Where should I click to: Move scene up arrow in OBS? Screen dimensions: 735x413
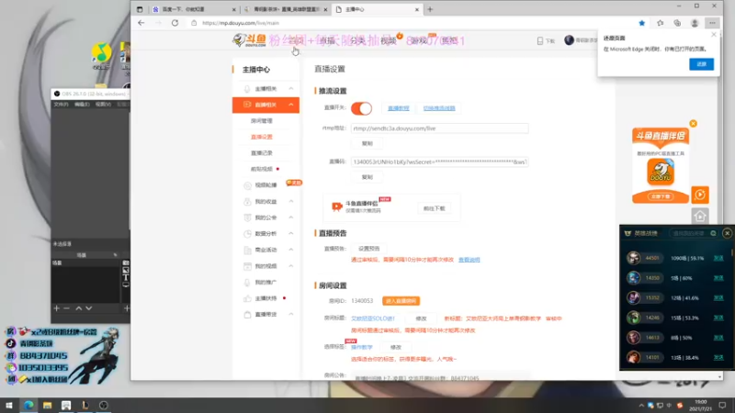point(79,308)
